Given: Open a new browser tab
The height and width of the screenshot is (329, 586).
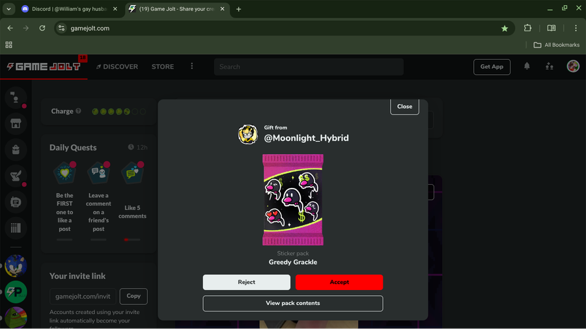Looking at the screenshot, I should coord(238,9).
